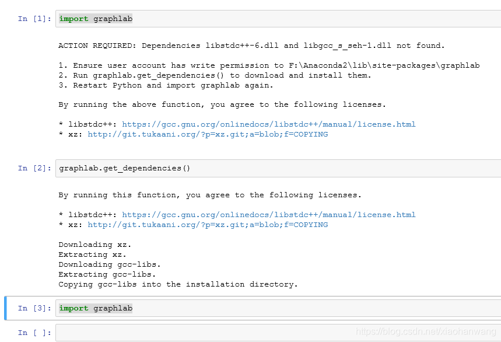Image resolution: width=501 pixels, height=342 pixels.
Task: Click '3. Restart Python and import graphlab again.'
Action: pos(166,85)
